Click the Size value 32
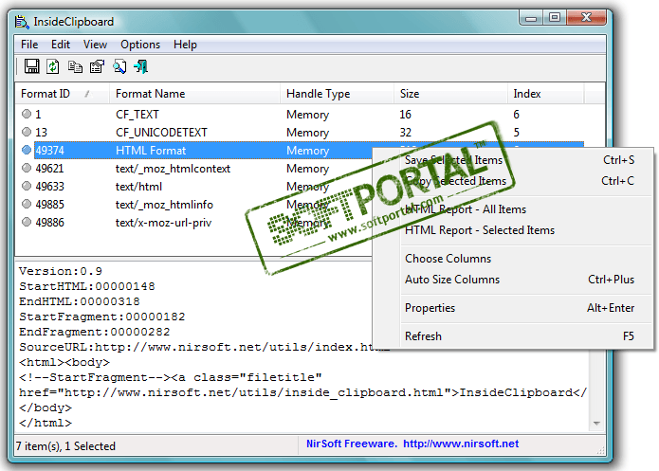This screenshot has width=659, height=471. tap(405, 133)
